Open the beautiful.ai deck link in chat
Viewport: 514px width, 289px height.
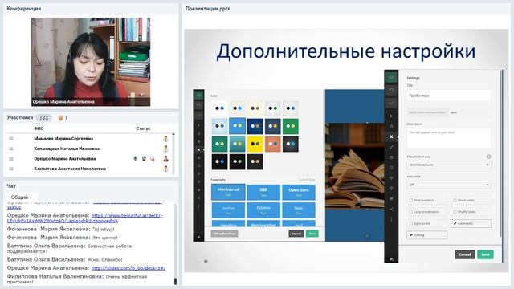click(84, 218)
